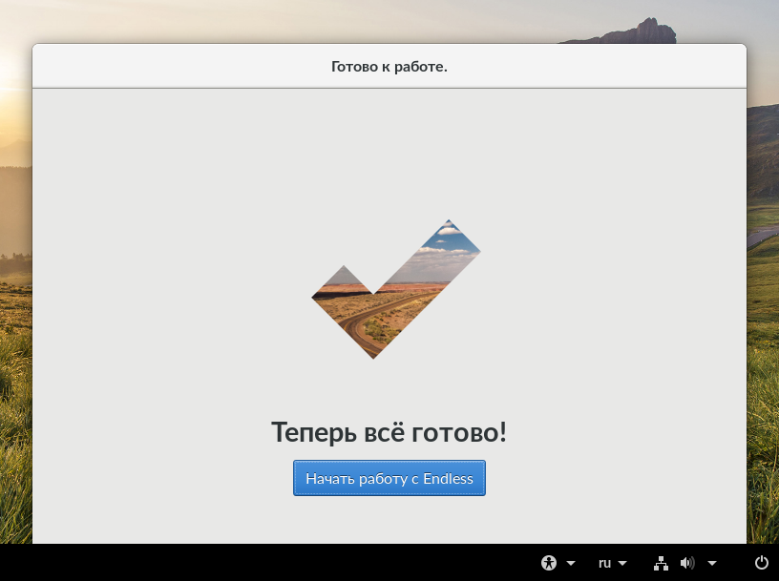The image size is (779, 581).
Task: Click the empty black panel area at left
Action: pyautogui.click(x=248, y=563)
